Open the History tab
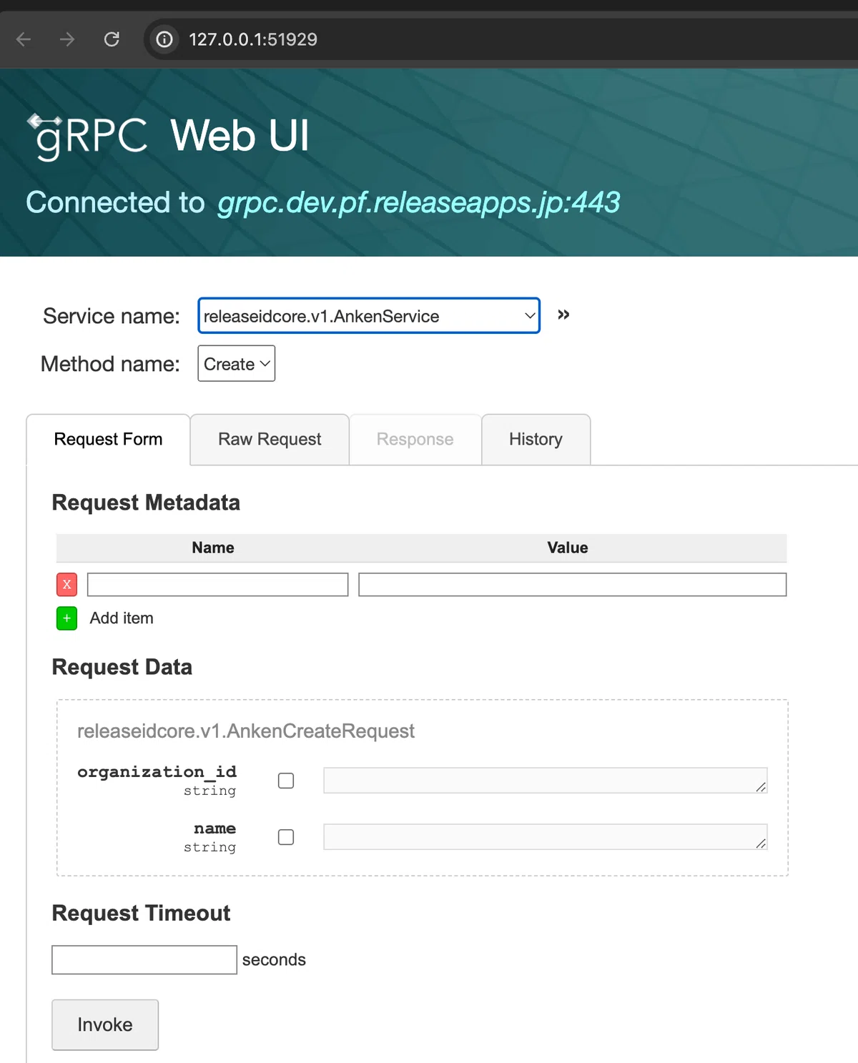Viewport: 858px width, 1063px height. click(x=536, y=440)
